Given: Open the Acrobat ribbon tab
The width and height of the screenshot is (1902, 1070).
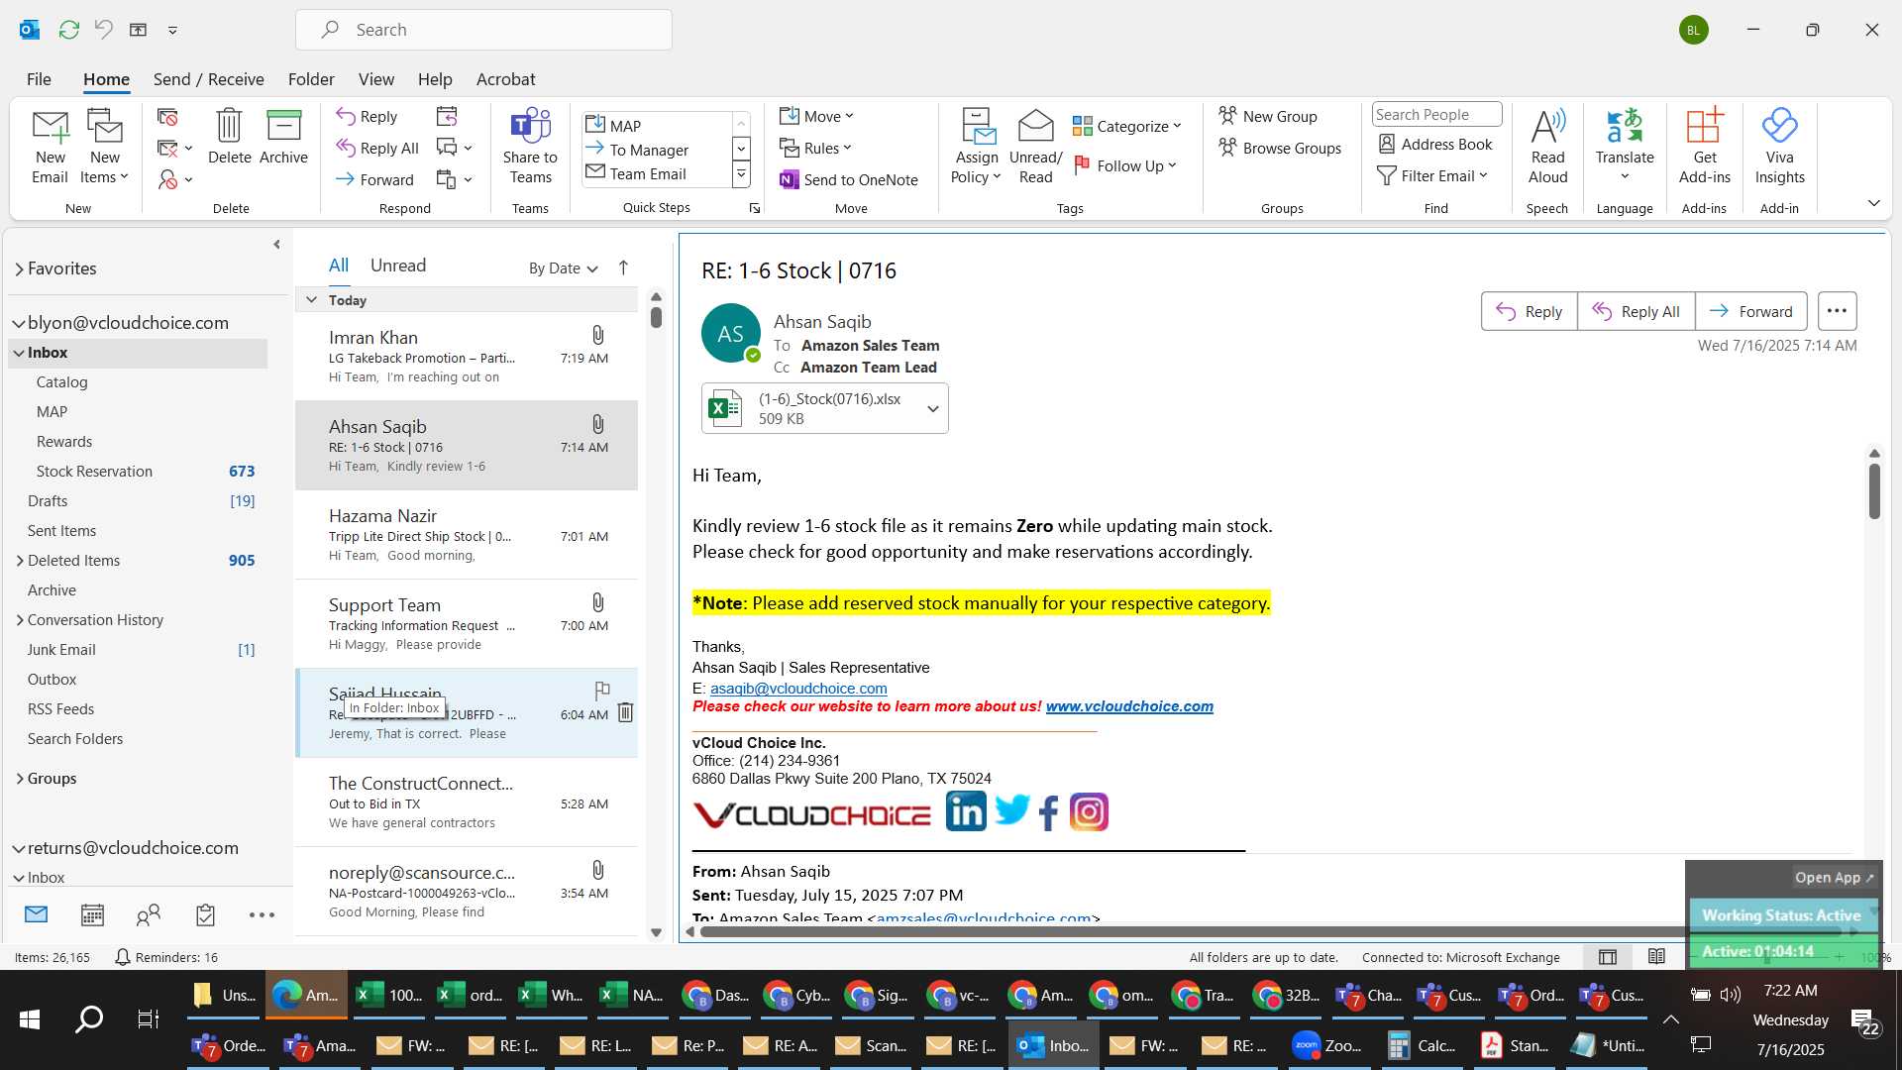Looking at the screenshot, I should click(x=505, y=79).
